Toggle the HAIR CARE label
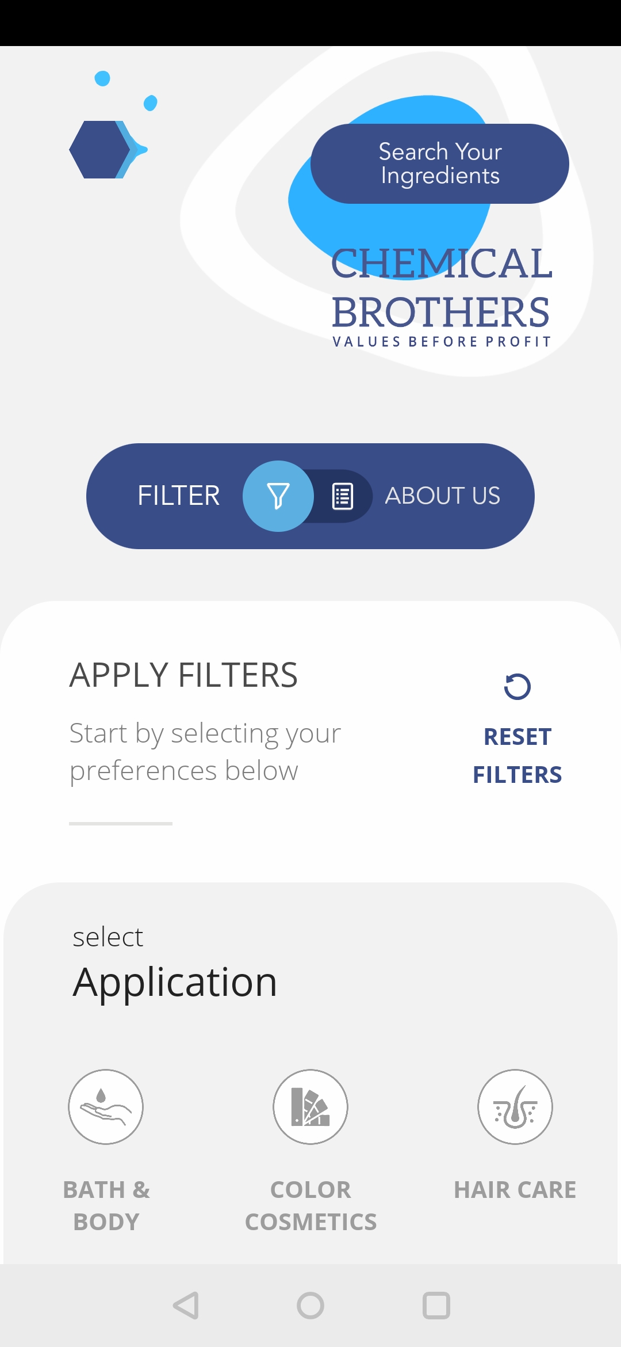The width and height of the screenshot is (621, 1347). (515, 1190)
